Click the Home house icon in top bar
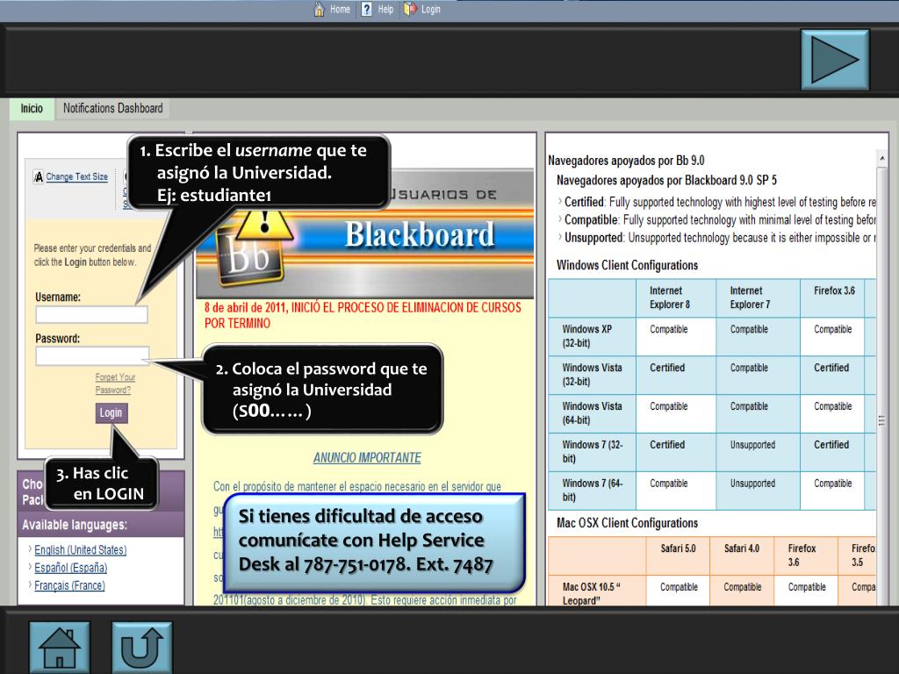The image size is (899, 674). [320, 9]
